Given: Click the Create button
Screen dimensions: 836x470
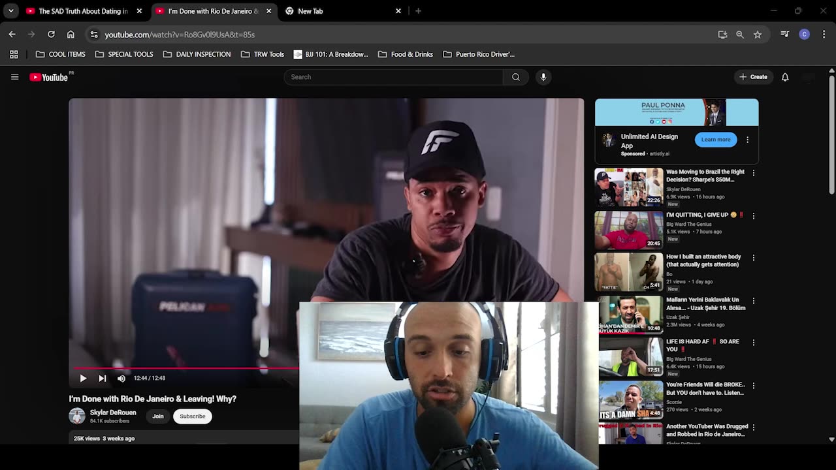Looking at the screenshot, I should [x=753, y=77].
